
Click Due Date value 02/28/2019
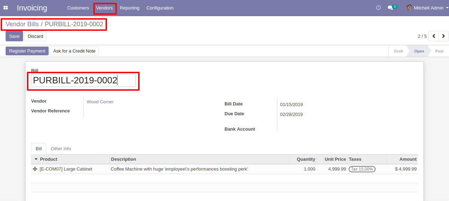pos(291,115)
